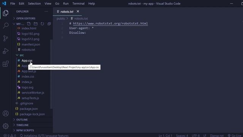243x137 pixels.
Task: Open the File menu
Action: coord(13,3)
